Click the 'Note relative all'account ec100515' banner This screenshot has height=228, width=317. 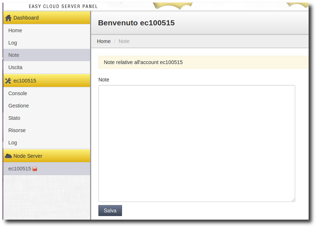tap(203, 62)
